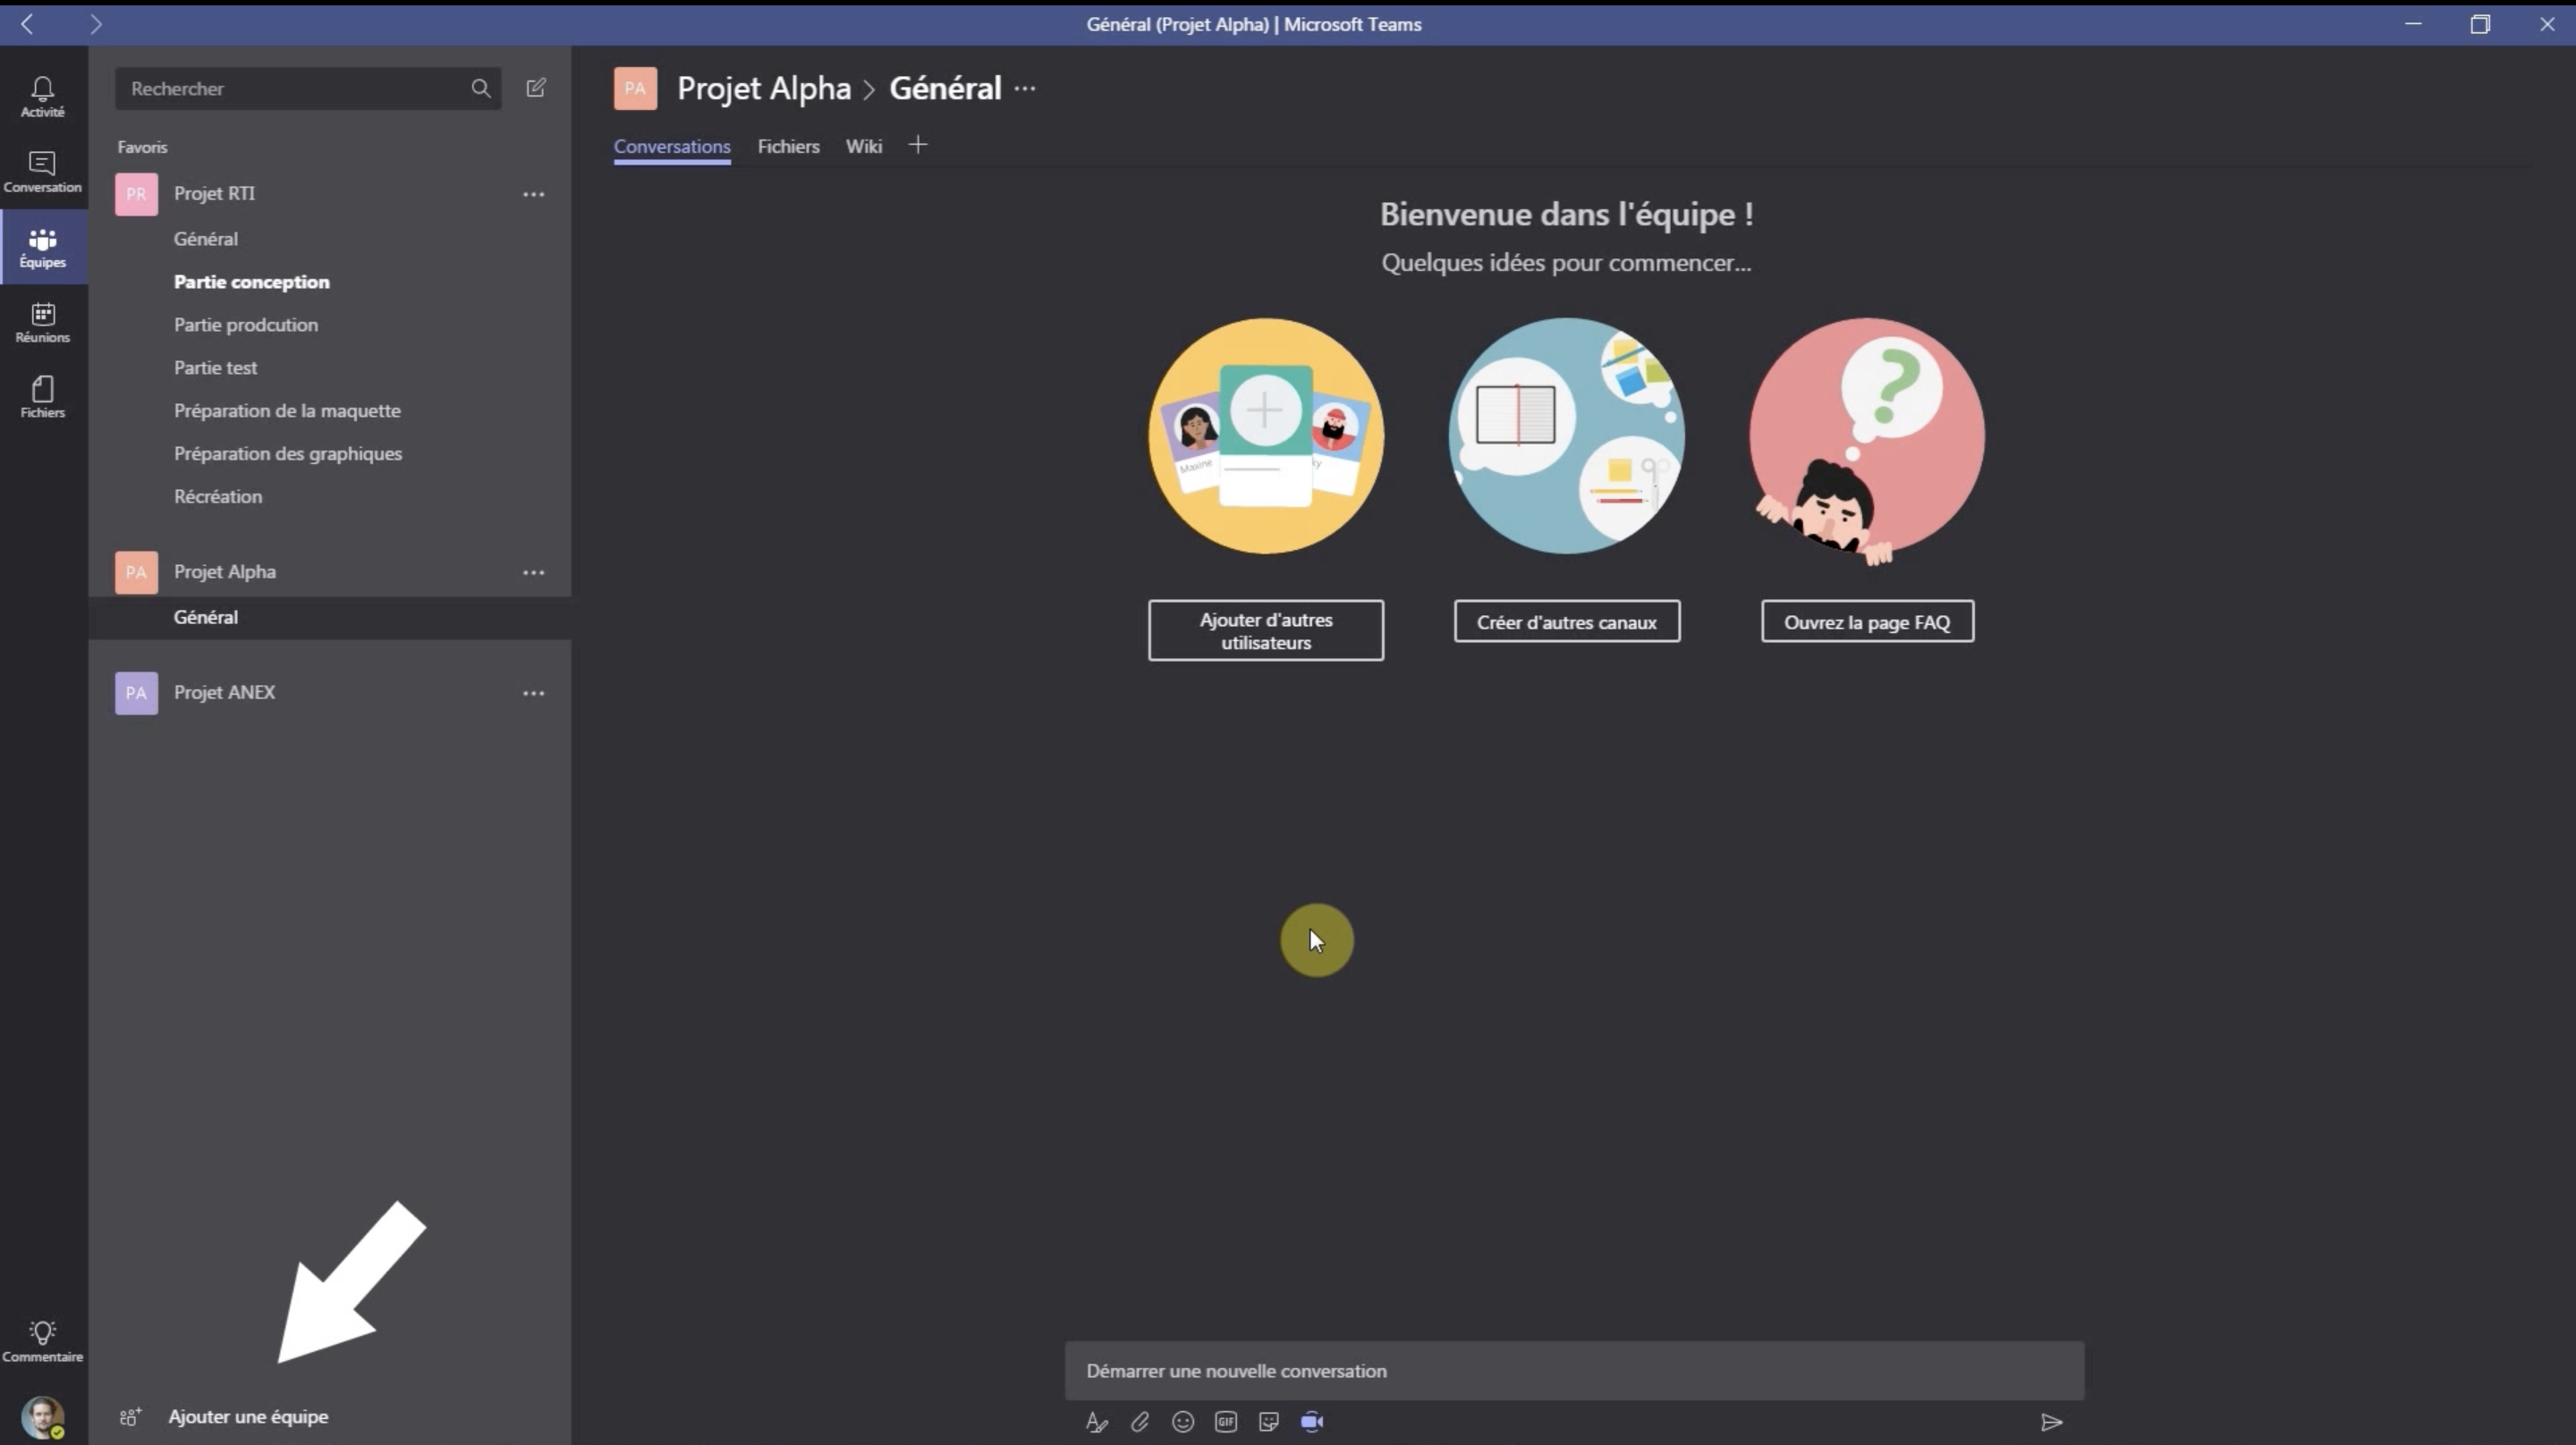Click the Activité icon in sidebar
Screen dimensions: 2576x1445
(42, 97)
